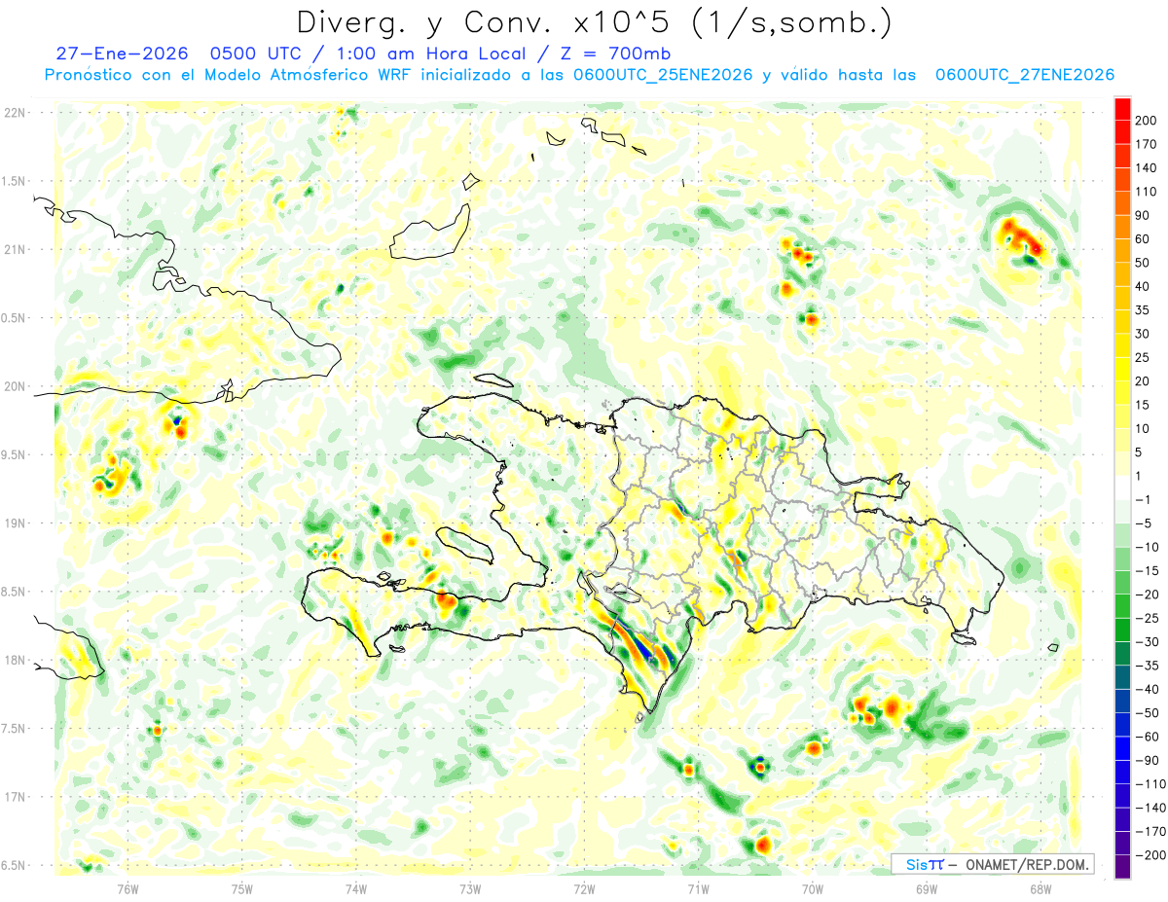
Task: Click the 140 value on the color scale
Action: (x=1147, y=168)
